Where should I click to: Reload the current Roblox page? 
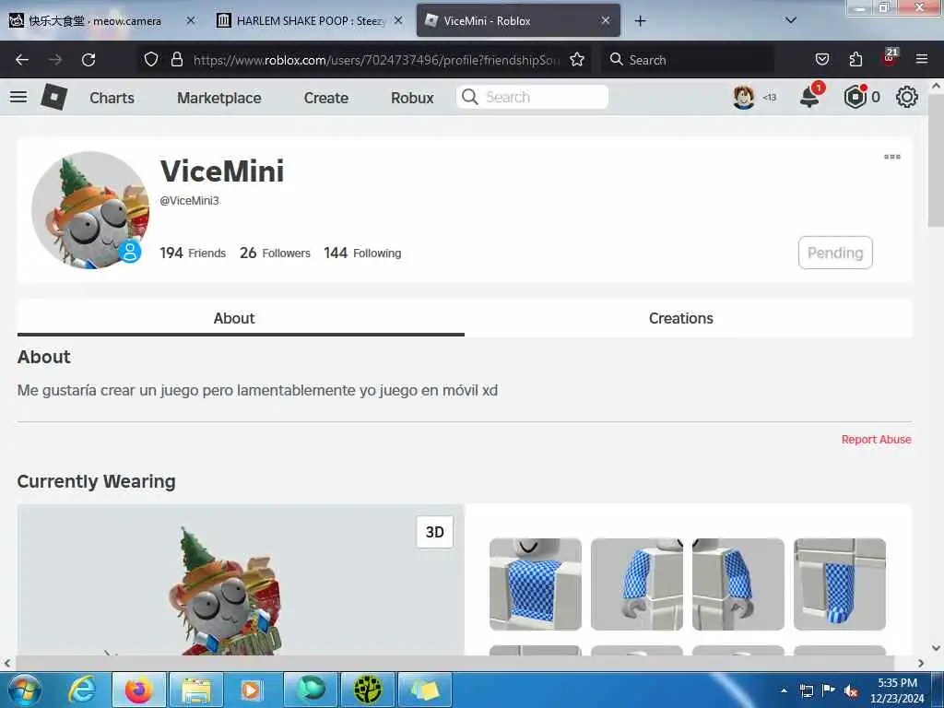88,60
